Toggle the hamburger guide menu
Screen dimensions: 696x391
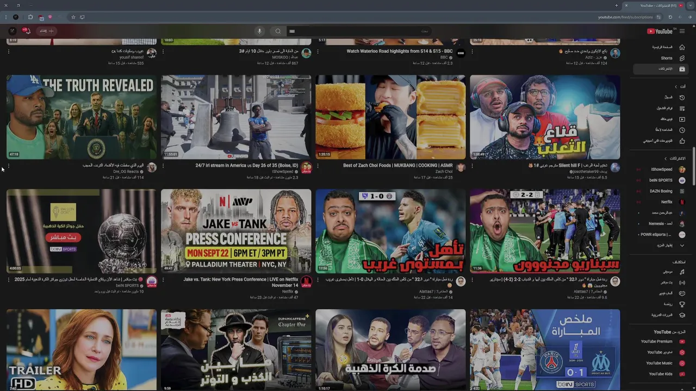pyautogui.click(x=682, y=31)
